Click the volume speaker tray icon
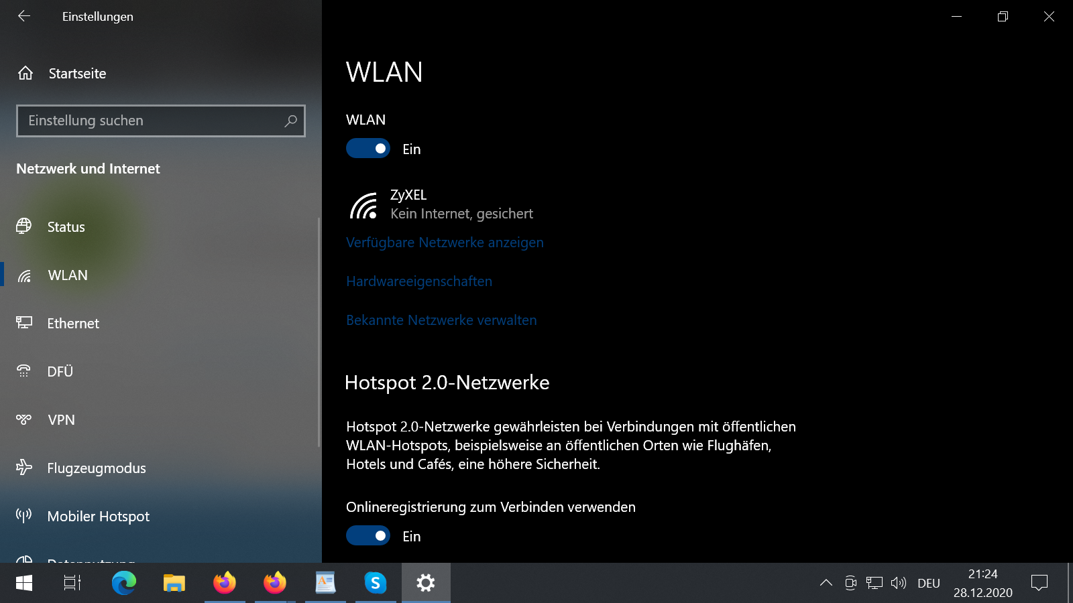The image size is (1073, 603). coord(898,583)
